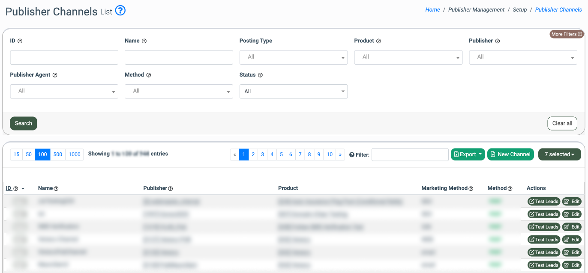Click help icon on Marketing Method column header
The width and height of the screenshot is (588, 273).
(x=471, y=189)
